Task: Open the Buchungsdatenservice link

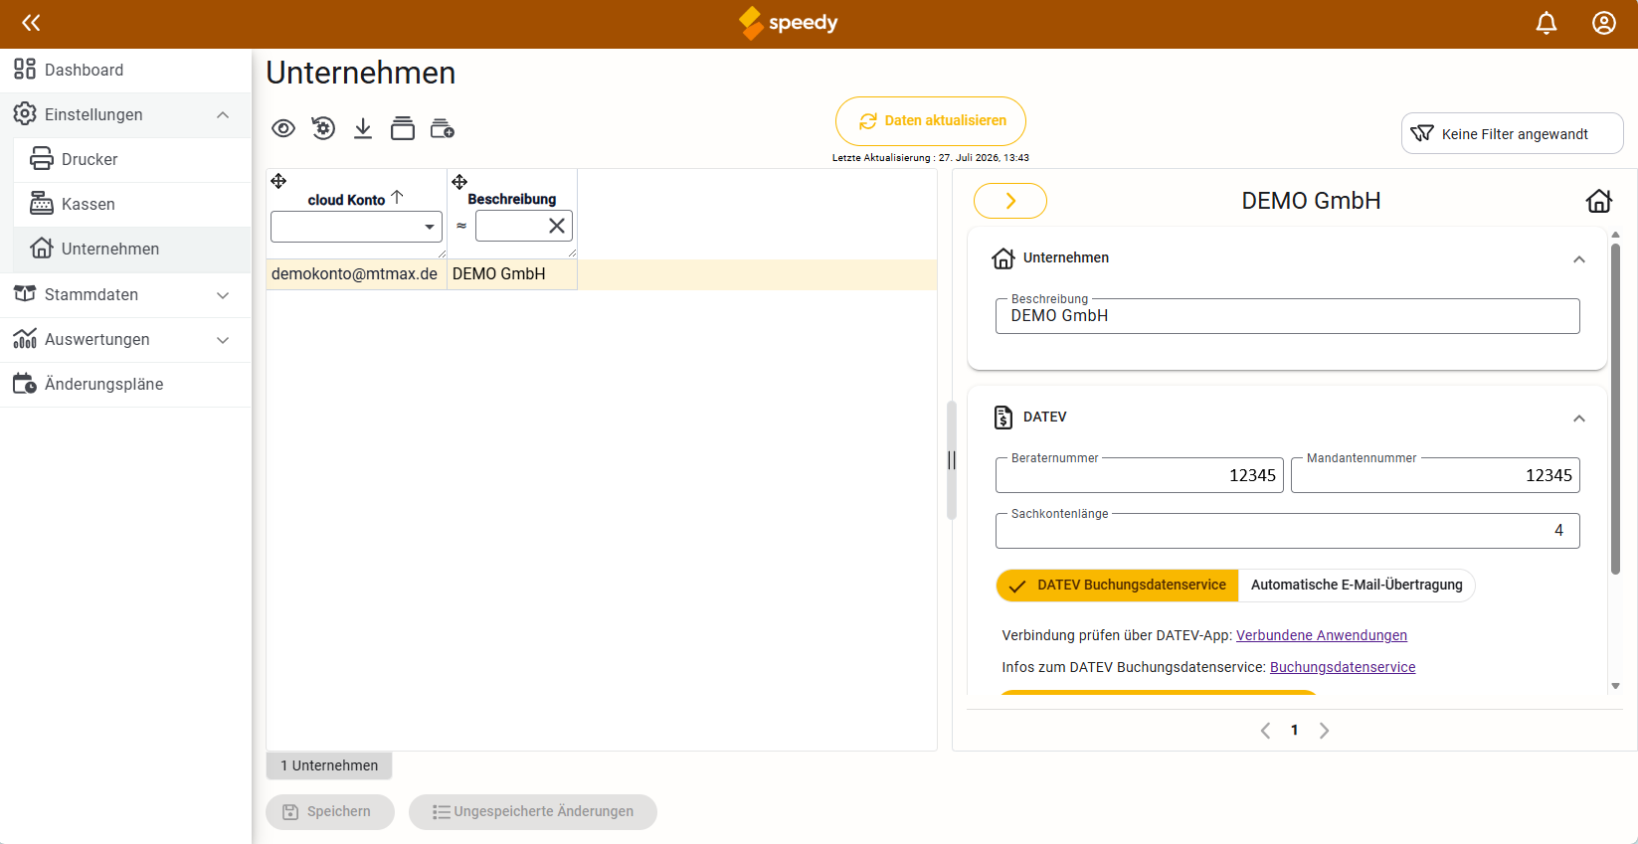Action: (1343, 667)
